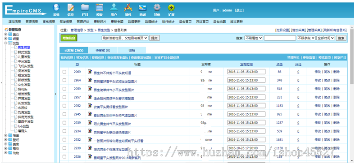Click 删除 for article 2969
This screenshot has width=355, height=164.
click(x=337, y=72)
